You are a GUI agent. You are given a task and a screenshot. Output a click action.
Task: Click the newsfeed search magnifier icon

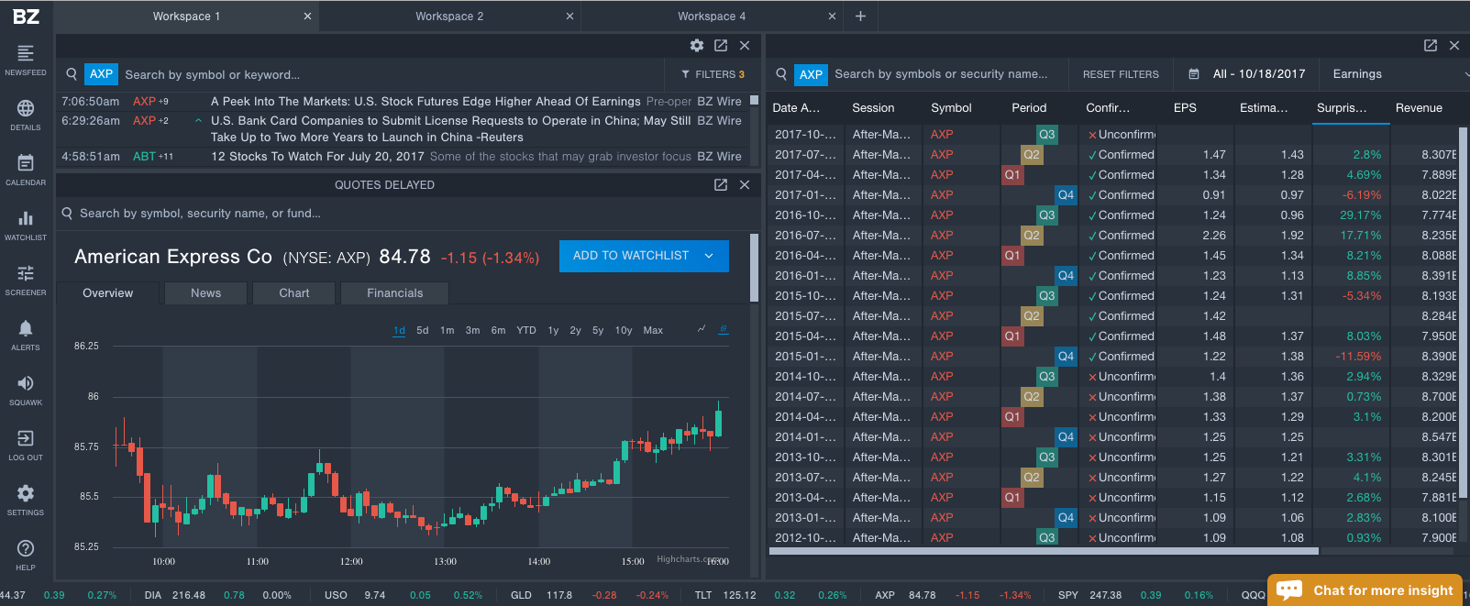[72, 74]
